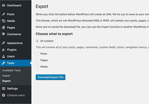Select the All content radio button
This screenshot has height=104, width=149.
point(37,41)
